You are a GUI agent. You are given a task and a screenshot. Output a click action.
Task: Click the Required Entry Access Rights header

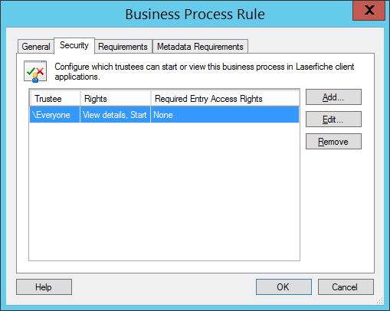225,99
